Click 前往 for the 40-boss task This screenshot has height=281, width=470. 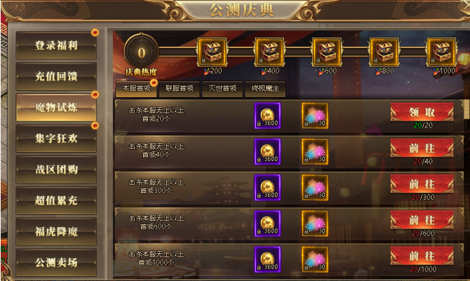point(421,148)
